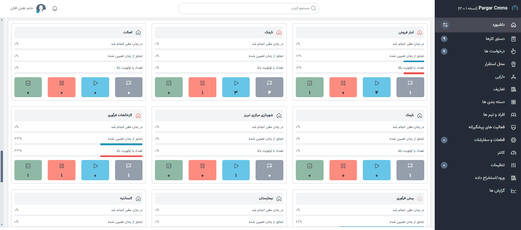Click the username خانم نقش افکن
The image size is (521, 230).
(22, 8)
